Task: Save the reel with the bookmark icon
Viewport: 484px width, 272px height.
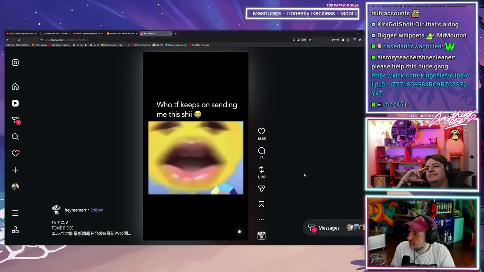Action: click(261, 204)
